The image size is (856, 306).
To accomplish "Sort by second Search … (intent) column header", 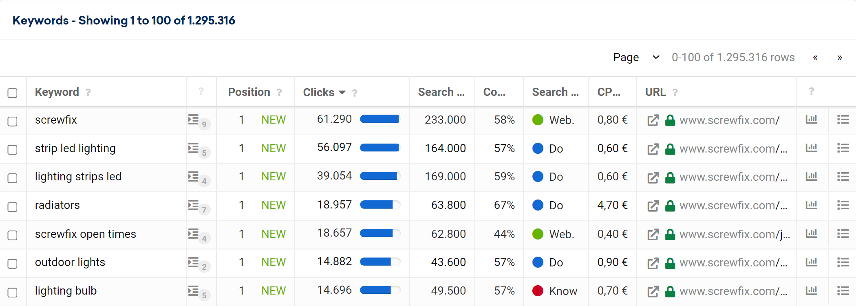I will tap(555, 92).
